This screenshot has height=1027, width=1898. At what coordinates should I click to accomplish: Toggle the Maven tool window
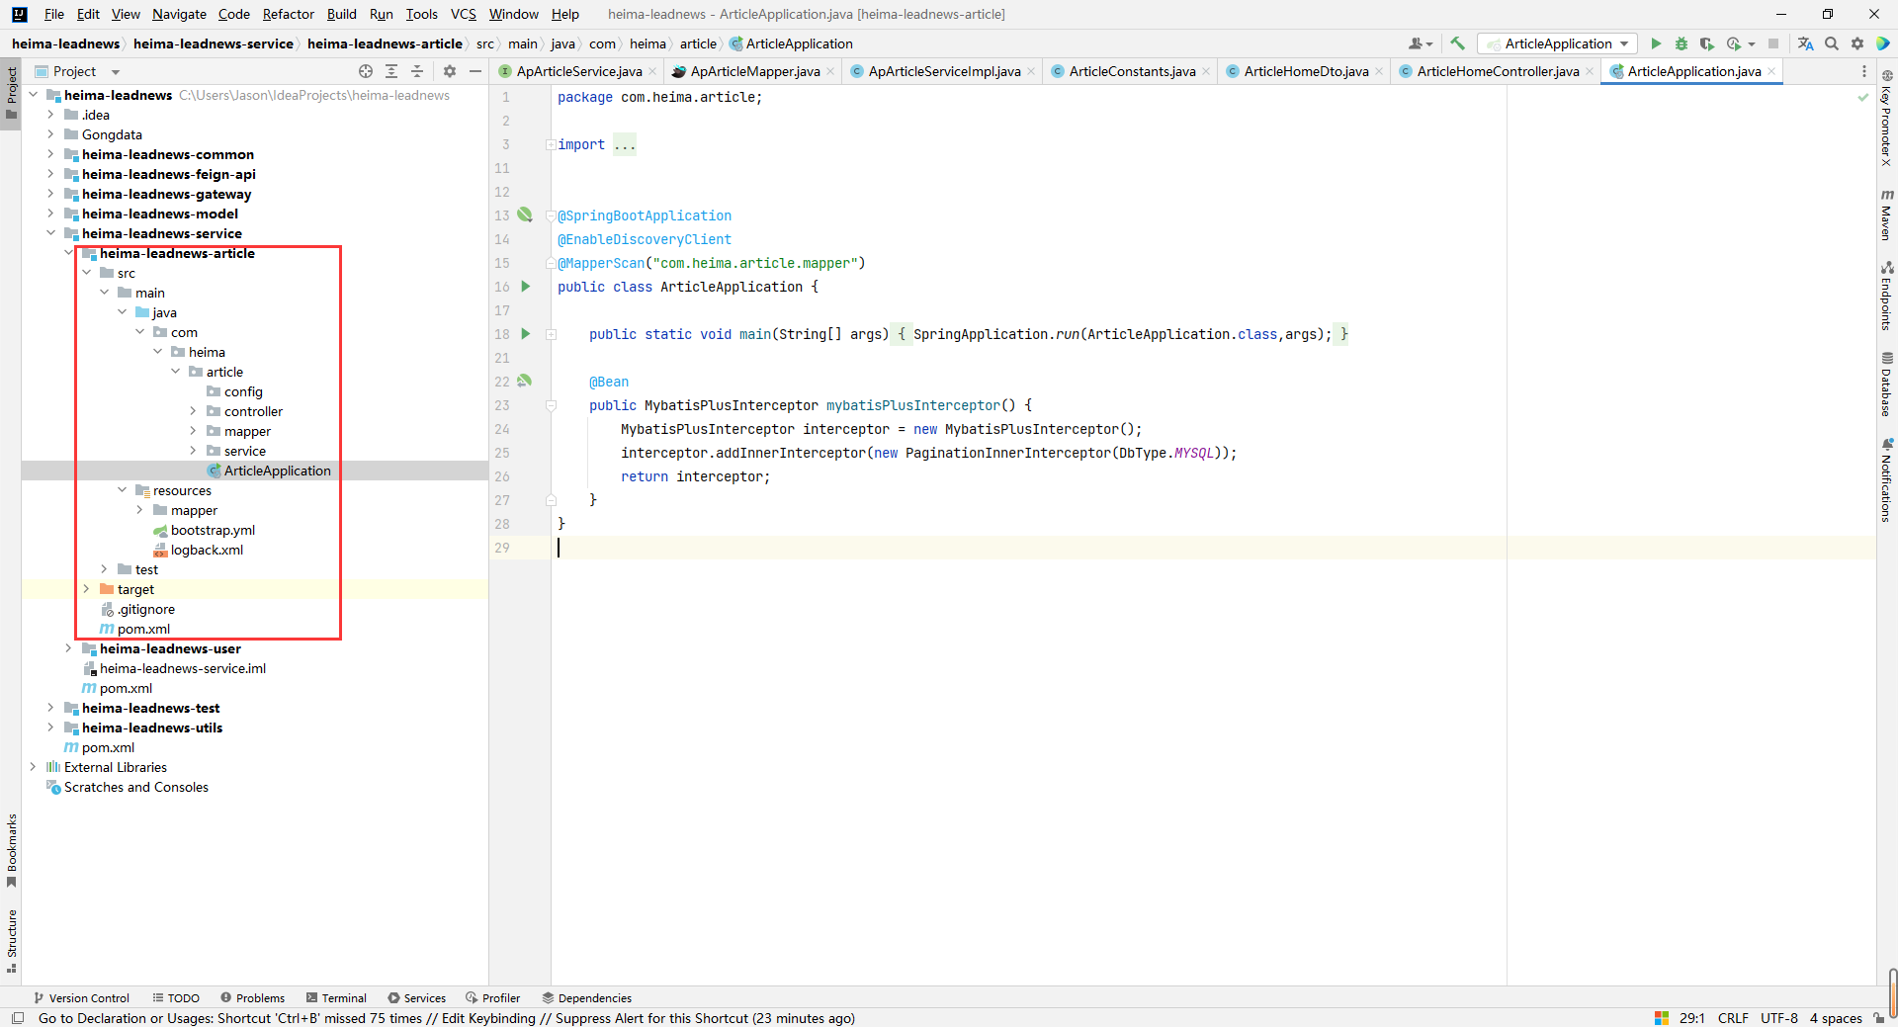(x=1886, y=215)
